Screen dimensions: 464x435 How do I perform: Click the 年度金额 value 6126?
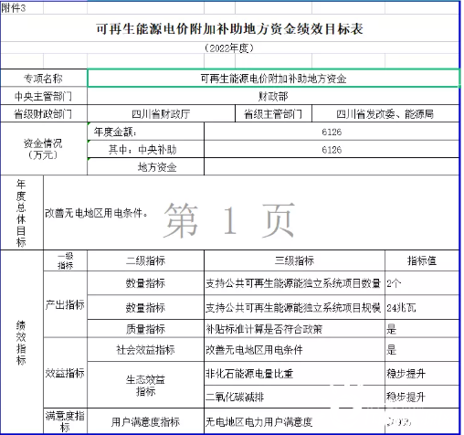332,132
